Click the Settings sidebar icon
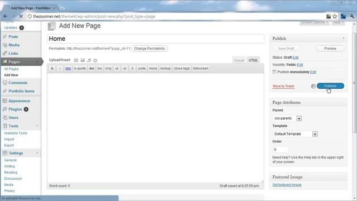The height and width of the screenshot is (201, 357). pyautogui.click(x=5, y=153)
